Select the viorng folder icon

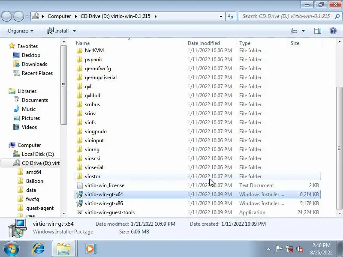(80, 149)
